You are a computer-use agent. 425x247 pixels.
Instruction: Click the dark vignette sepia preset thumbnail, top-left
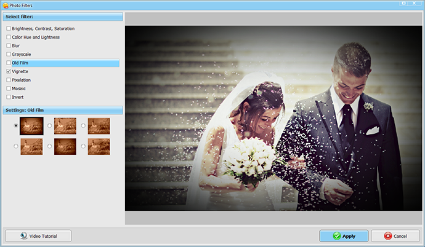coord(31,126)
